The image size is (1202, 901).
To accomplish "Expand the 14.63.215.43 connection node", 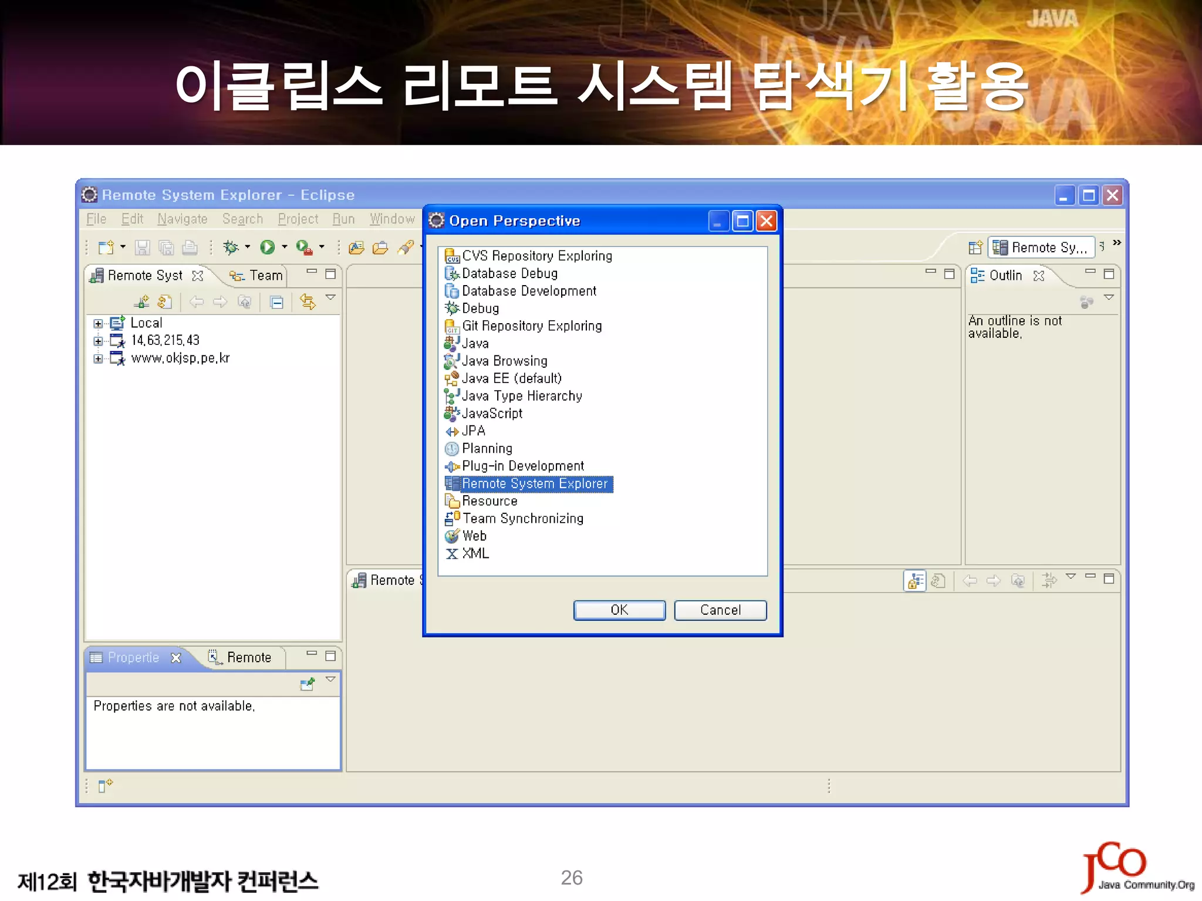I will click(x=98, y=341).
